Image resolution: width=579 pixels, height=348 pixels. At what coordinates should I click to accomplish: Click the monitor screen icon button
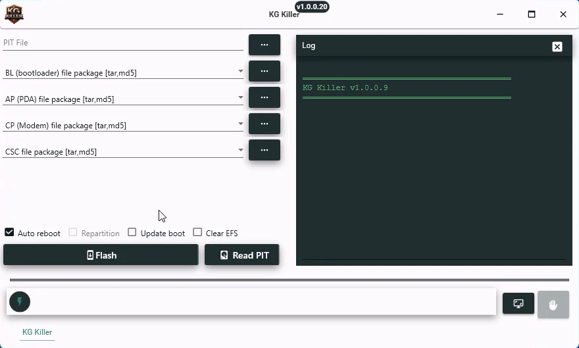(x=518, y=303)
